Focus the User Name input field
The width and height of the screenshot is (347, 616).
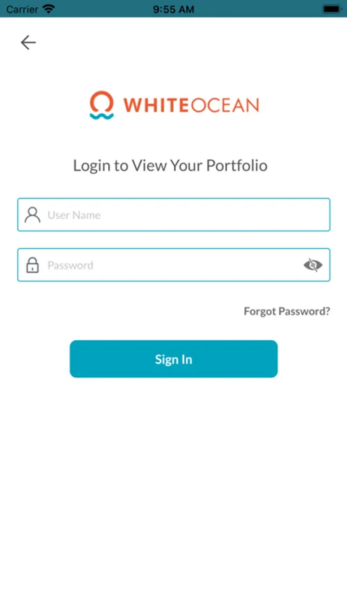pos(174,214)
